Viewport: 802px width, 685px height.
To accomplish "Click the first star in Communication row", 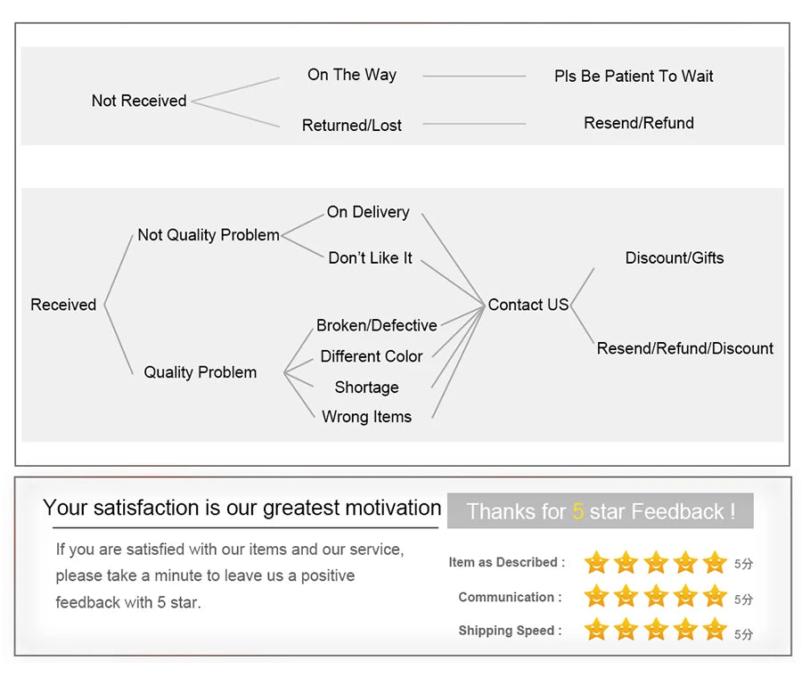I will point(596,596).
